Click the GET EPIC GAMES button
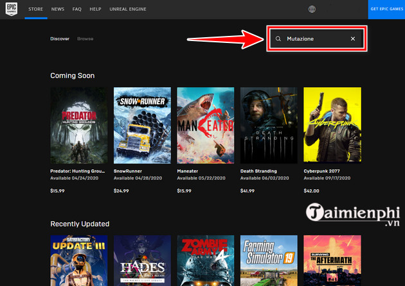Image resolution: width=405 pixels, height=286 pixels. tap(386, 9)
